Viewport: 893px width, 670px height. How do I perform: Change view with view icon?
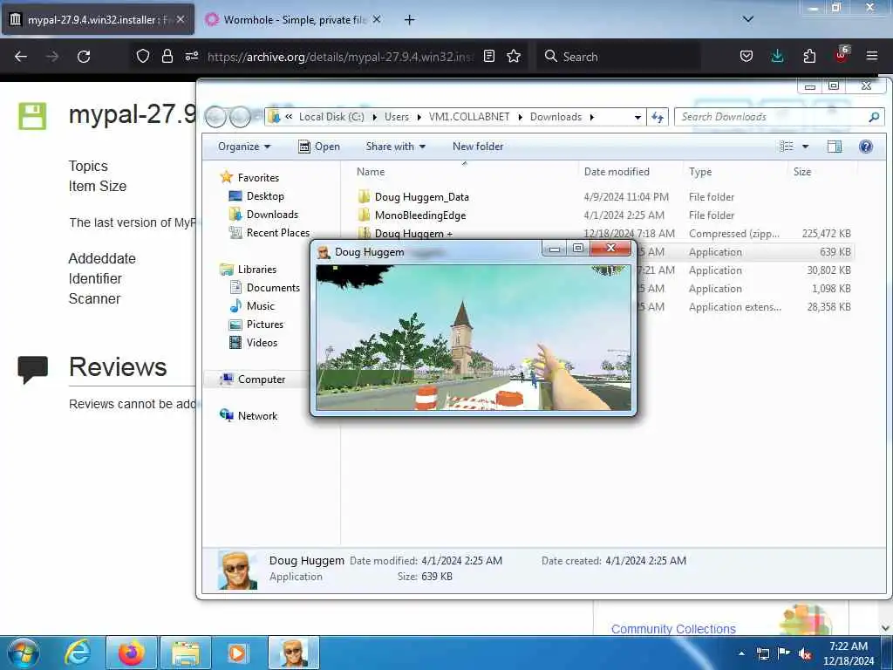tap(786, 147)
